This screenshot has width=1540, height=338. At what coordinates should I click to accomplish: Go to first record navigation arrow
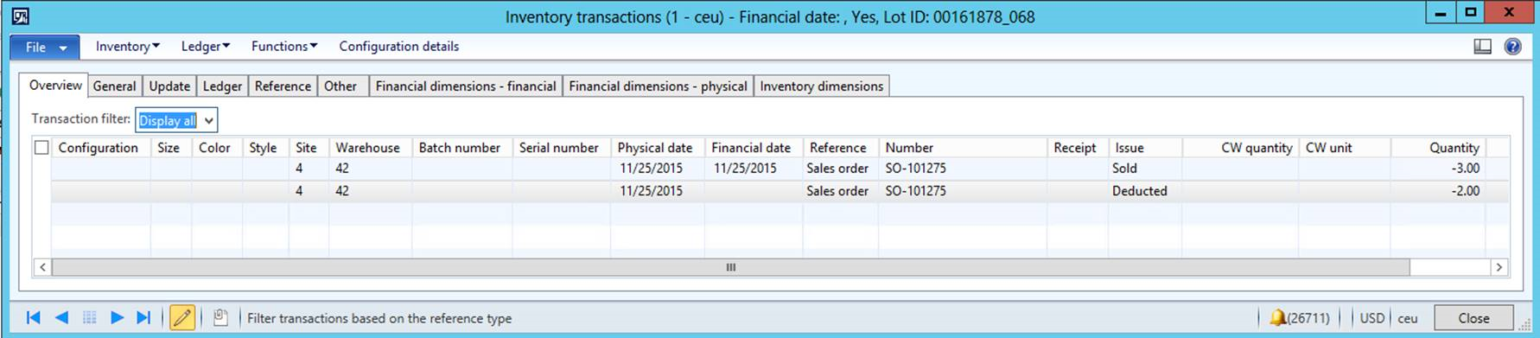(33, 317)
